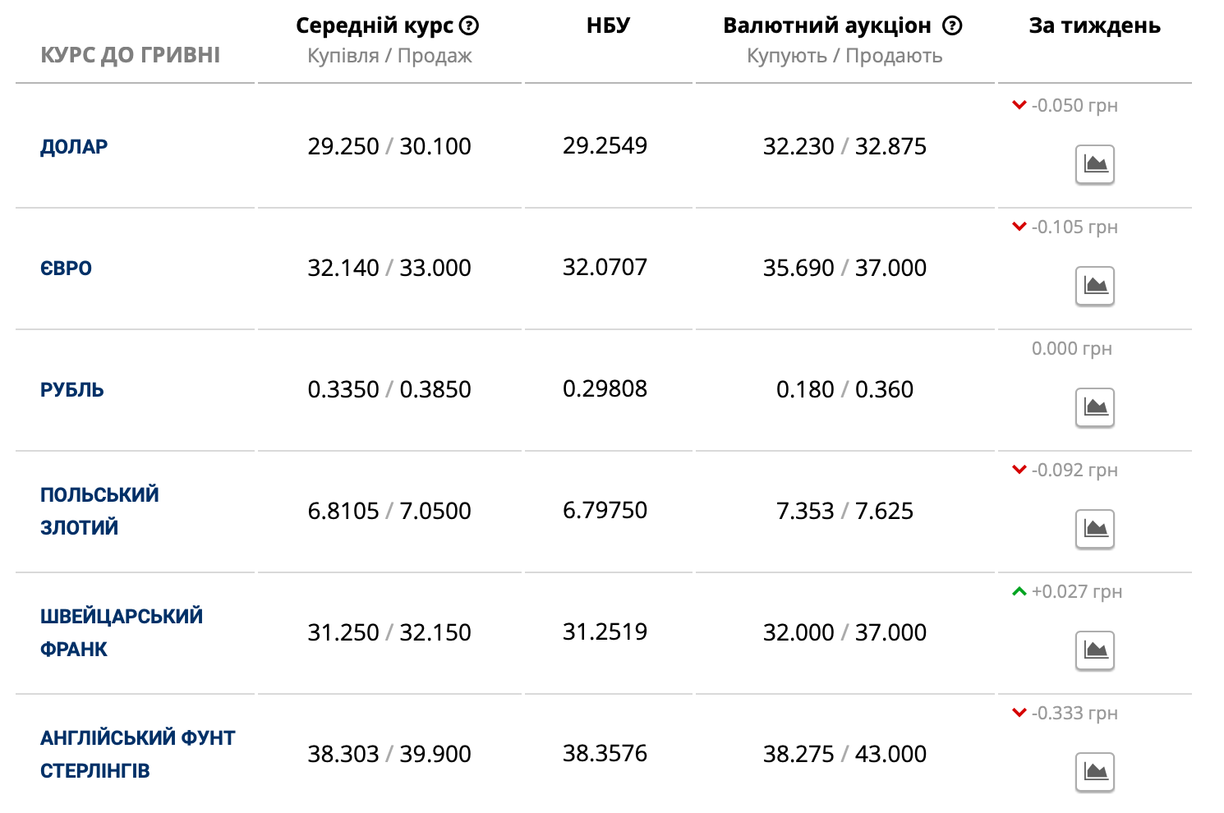Viewport: 1224px width, 813px height.
Task: Click the Валютний аукціон column heading
Action: pos(826,25)
